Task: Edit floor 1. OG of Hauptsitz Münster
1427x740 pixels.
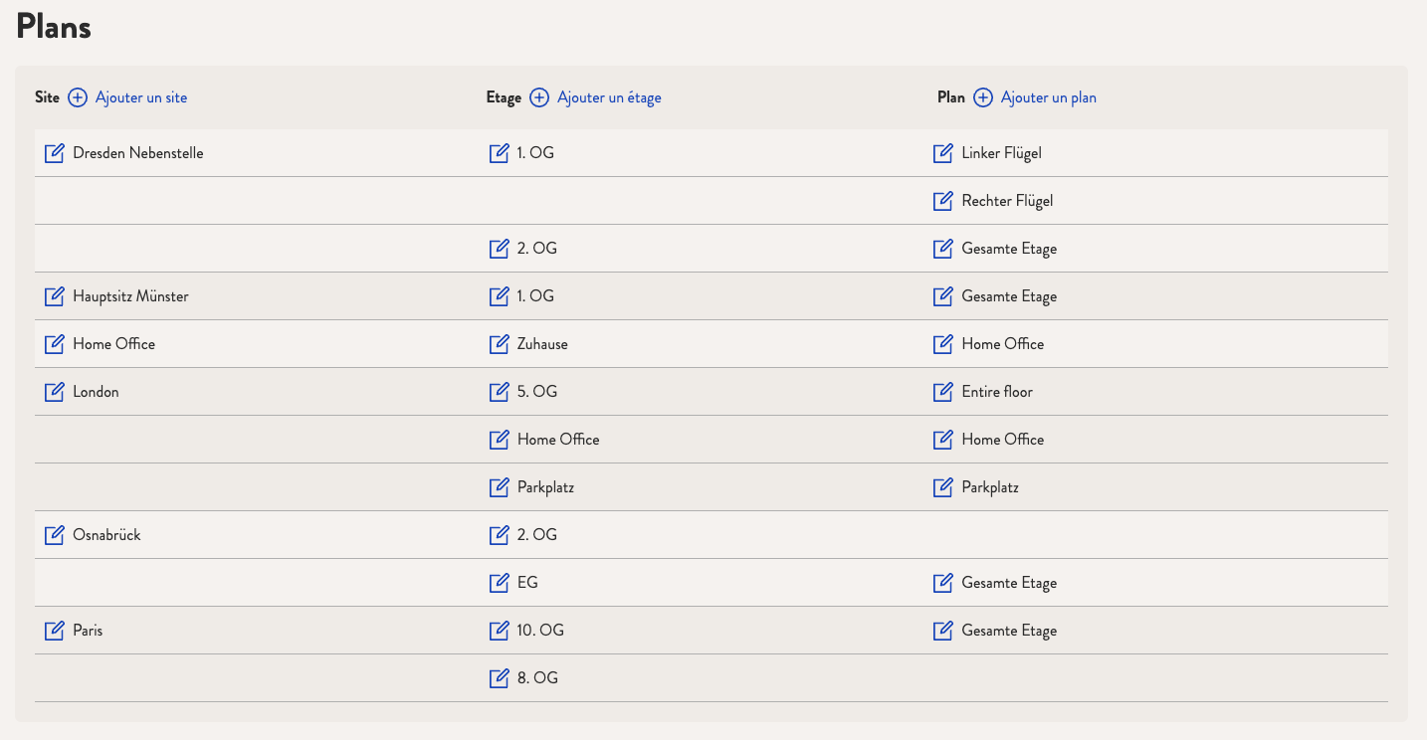Action: pyautogui.click(x=500, y=296)
